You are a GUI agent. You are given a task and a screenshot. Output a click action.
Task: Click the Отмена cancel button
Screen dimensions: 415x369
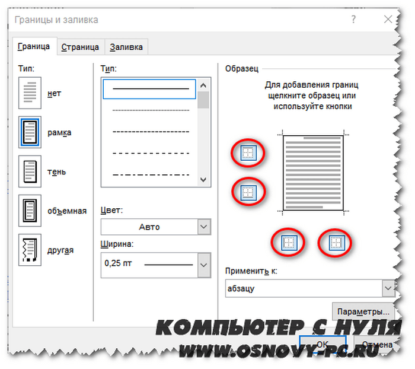point(377,344)
